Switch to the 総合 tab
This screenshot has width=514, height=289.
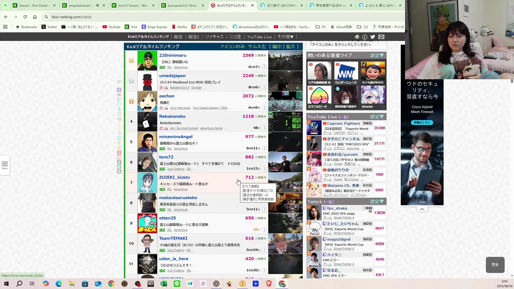click(178, 37)
